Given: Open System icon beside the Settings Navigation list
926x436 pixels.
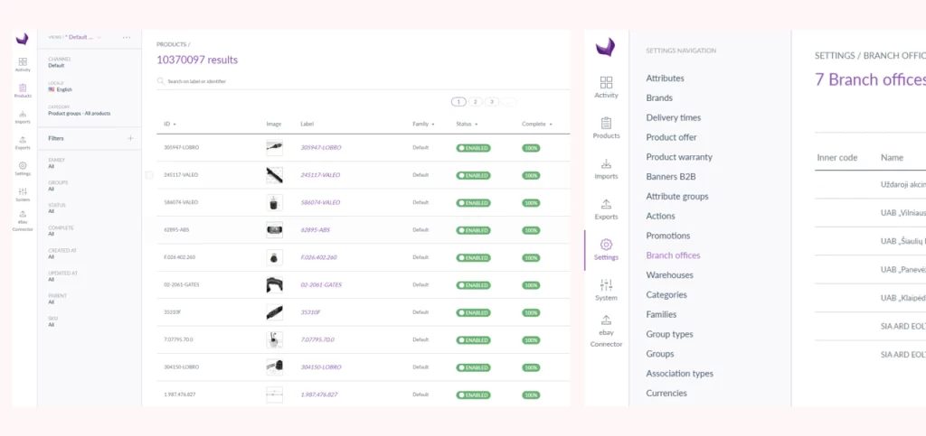Looking at the screenshot, I should click(606, 289).
